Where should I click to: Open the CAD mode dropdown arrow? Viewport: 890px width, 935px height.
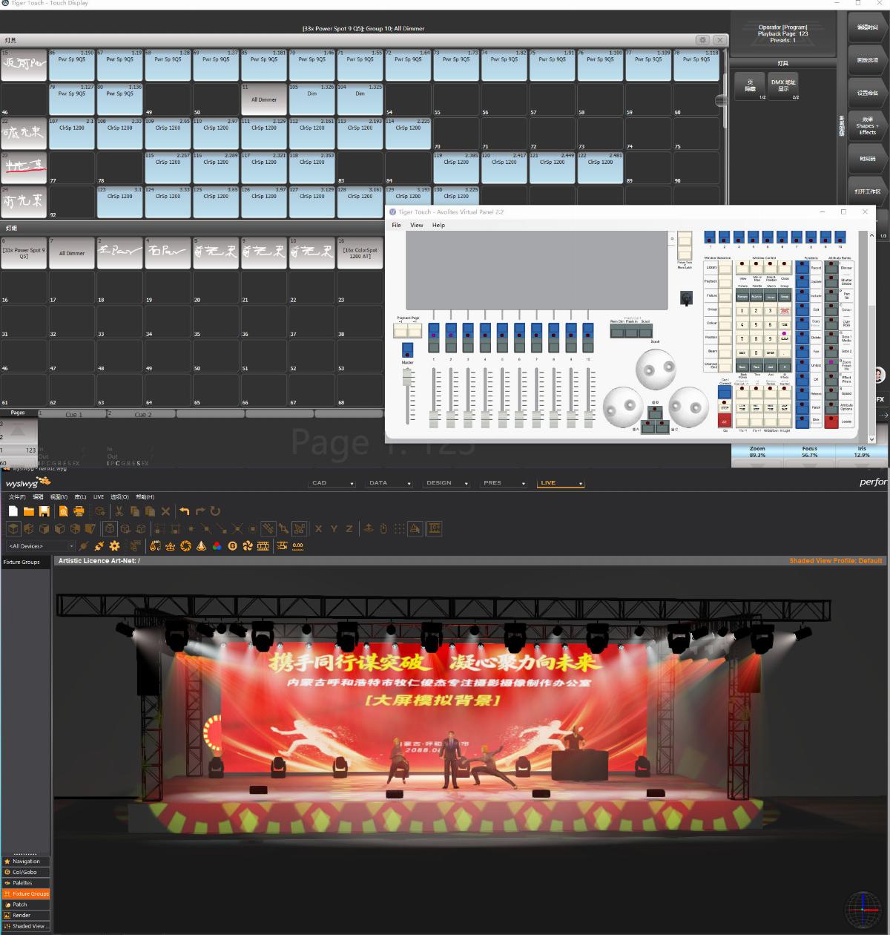[352, 484]
